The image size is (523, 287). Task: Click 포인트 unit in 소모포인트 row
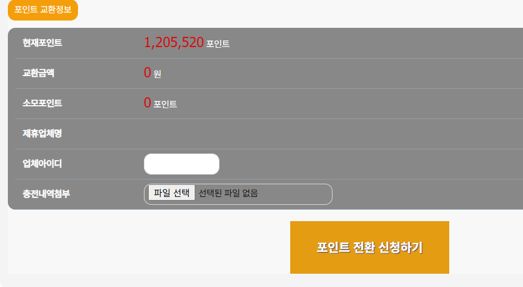tap(165, 105)
